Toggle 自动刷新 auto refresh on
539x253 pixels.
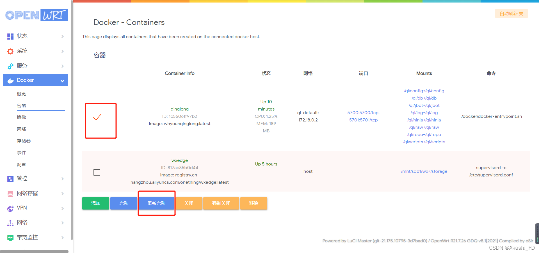(511, 13)
